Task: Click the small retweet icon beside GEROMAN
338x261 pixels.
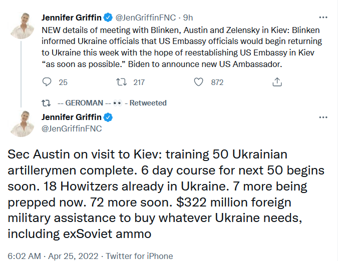Action: [47, 102]
